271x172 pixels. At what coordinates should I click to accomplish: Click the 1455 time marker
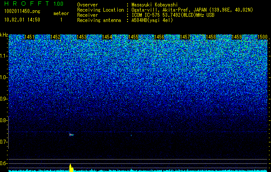[133, 37]
